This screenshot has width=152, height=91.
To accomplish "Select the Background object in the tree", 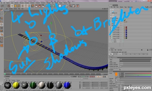I will (x=115, y=13).
